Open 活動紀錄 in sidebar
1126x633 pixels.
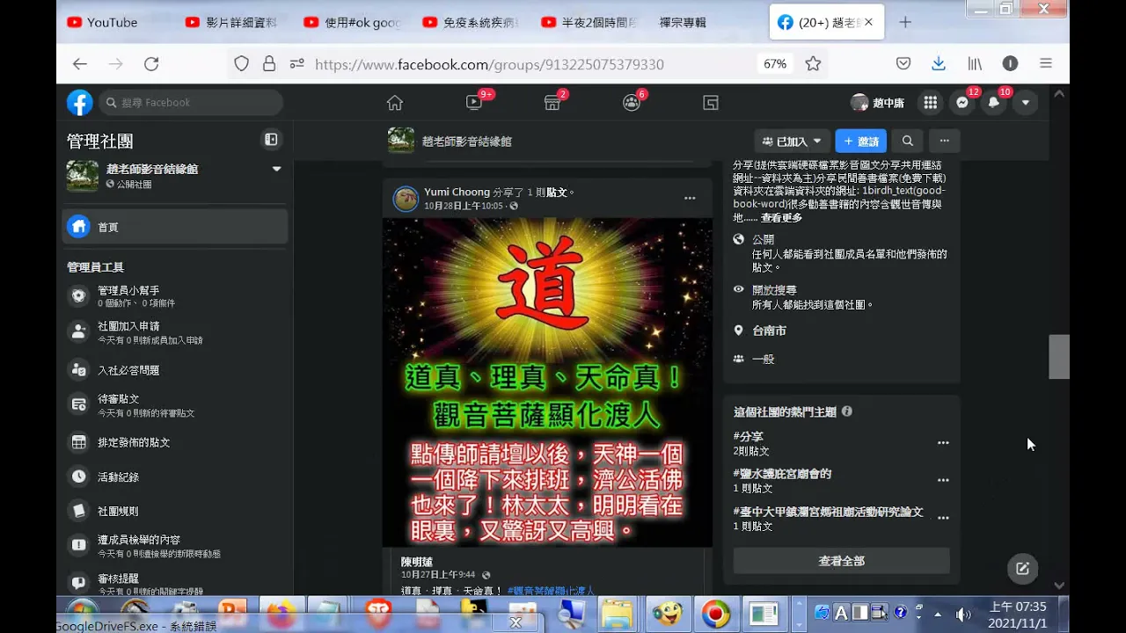[175, 477]
